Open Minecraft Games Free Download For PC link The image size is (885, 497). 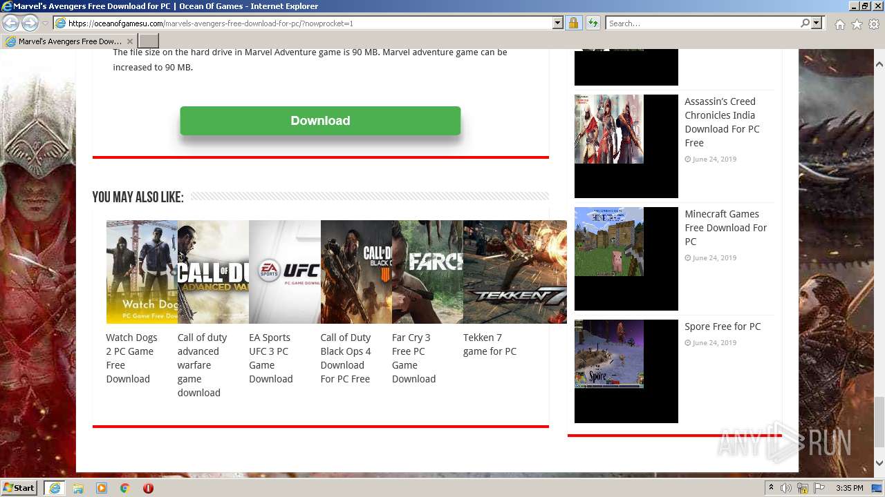click(726, 228)
